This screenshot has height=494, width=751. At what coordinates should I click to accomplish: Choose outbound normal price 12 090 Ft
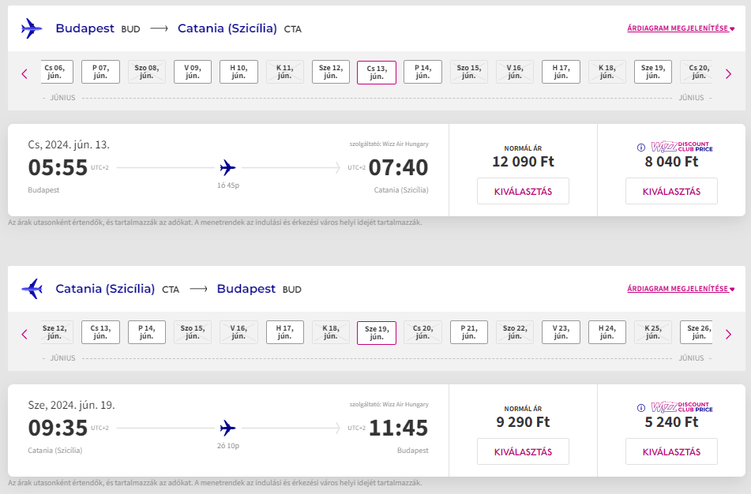(522, 191)
